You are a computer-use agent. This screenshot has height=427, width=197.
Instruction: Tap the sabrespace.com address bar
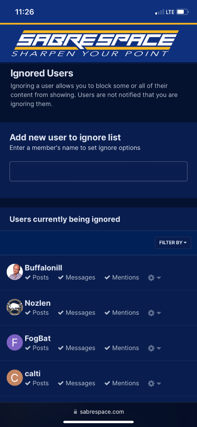(98, 412)
